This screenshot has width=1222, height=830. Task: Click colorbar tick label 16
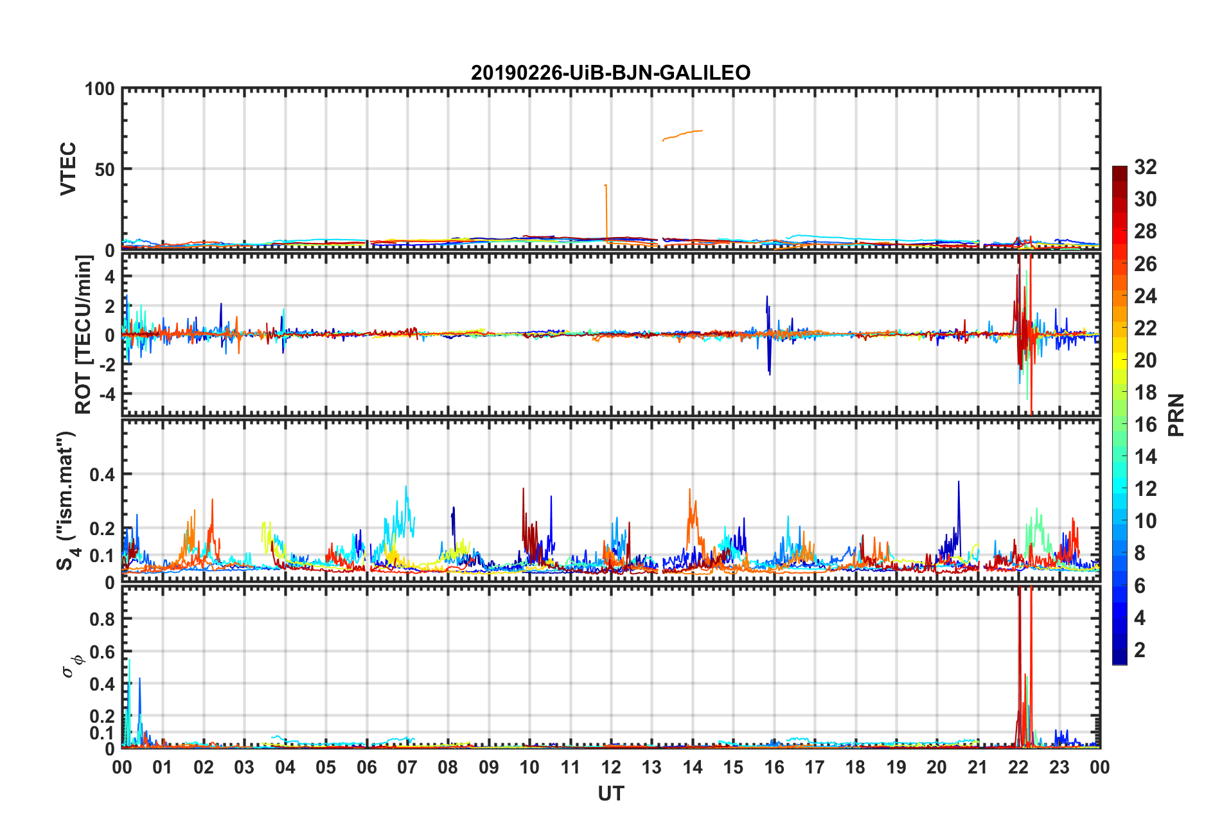coord(1145,425)
